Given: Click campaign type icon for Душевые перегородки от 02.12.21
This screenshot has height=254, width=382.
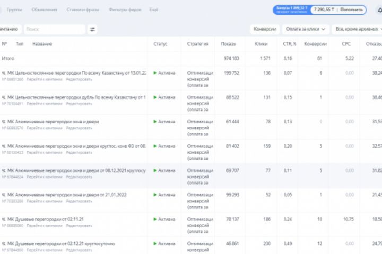Looking at the screenshot, I should 4,243.
